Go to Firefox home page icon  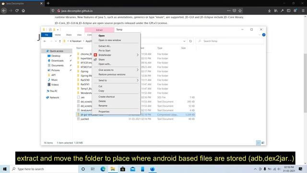(24, 11)
